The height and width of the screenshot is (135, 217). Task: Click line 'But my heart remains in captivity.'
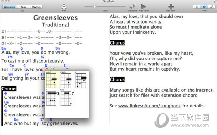145,69
